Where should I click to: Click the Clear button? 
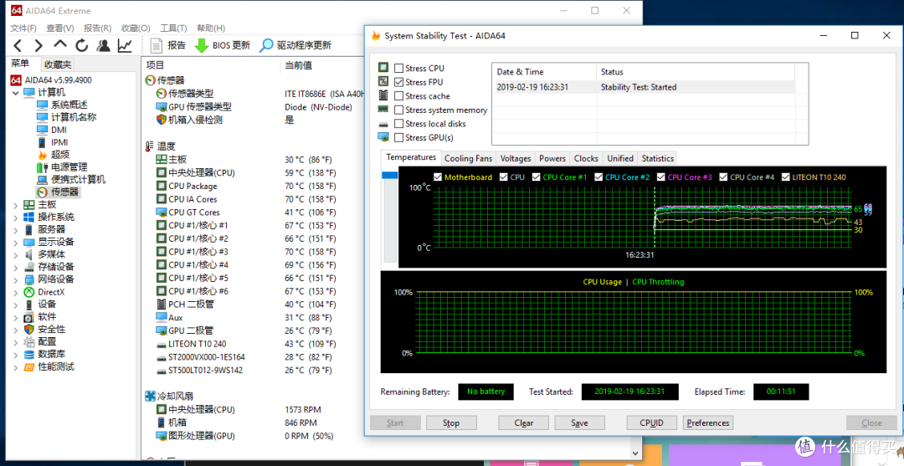pyautogui.click(x=523, y=422)
